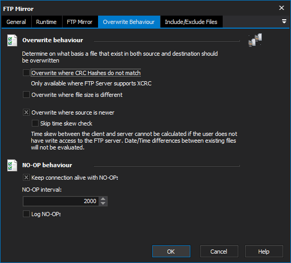Click the 'Overwrite behaviour' section heading
291x263 pixels.
(x=53, y=40)
